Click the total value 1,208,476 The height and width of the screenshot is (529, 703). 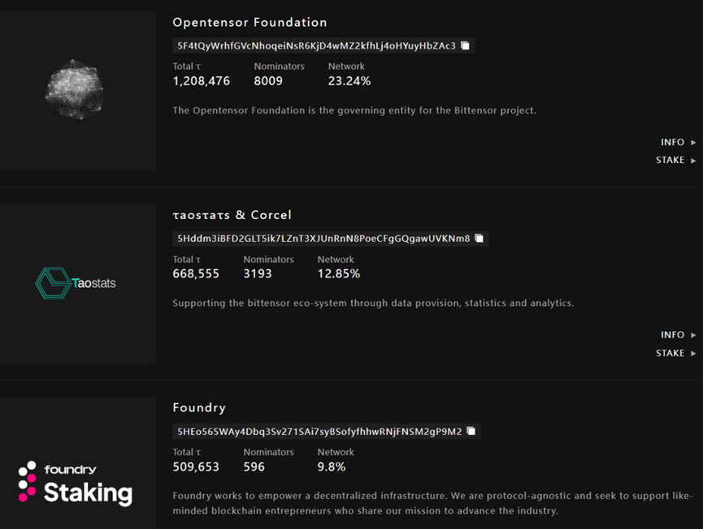coord(202,81)
